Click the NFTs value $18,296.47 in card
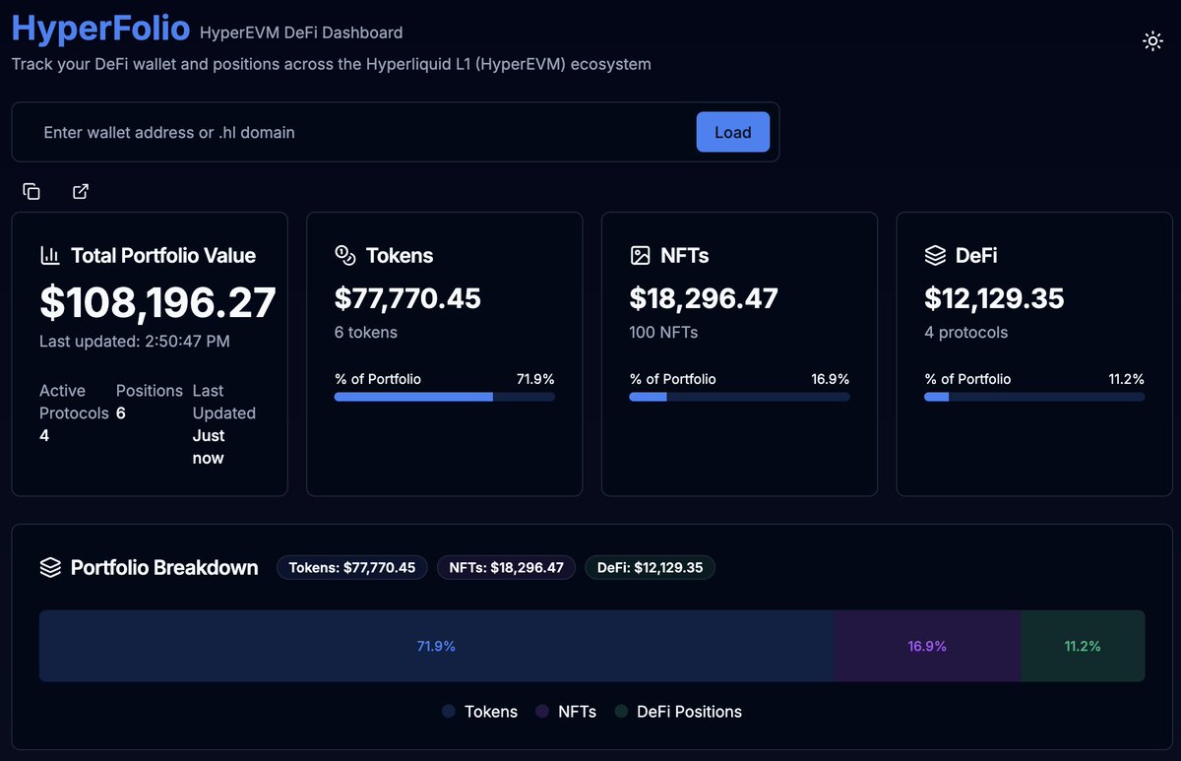The height and width of the screenshot is (761, 1181). (704, 297)
